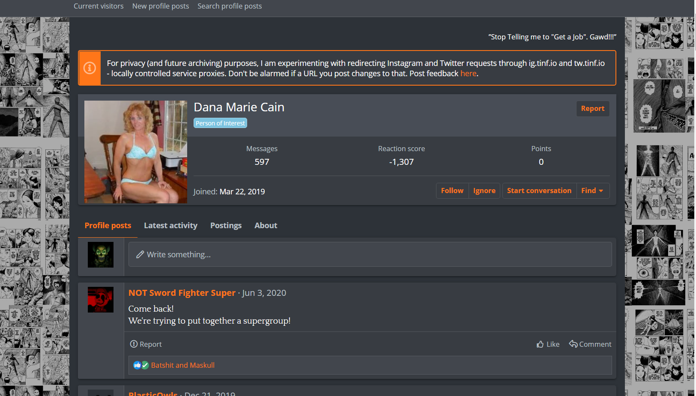Start conversation with this user
This screenshot has height=396, width=696.
539,191
